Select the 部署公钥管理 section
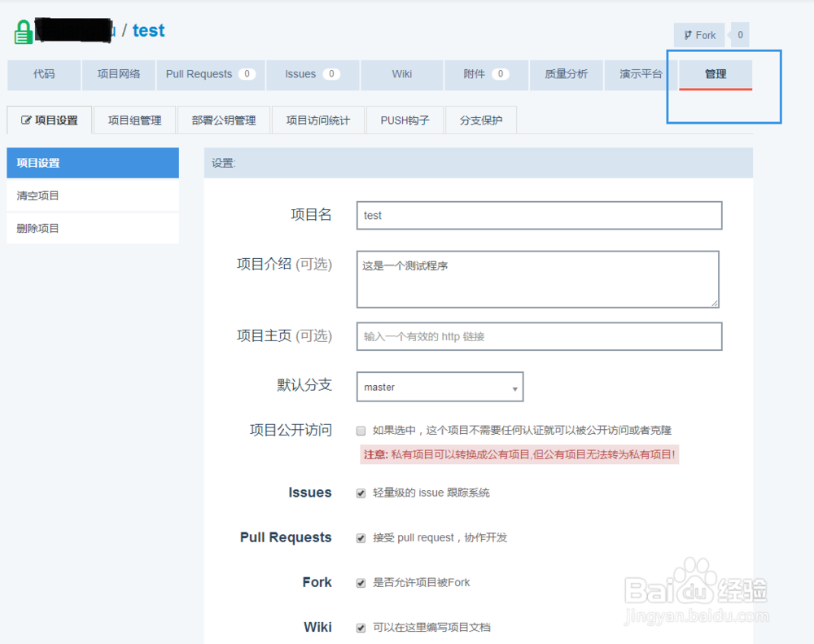The width and height of the screenshot is (814, 644). [x=222, y=119]
